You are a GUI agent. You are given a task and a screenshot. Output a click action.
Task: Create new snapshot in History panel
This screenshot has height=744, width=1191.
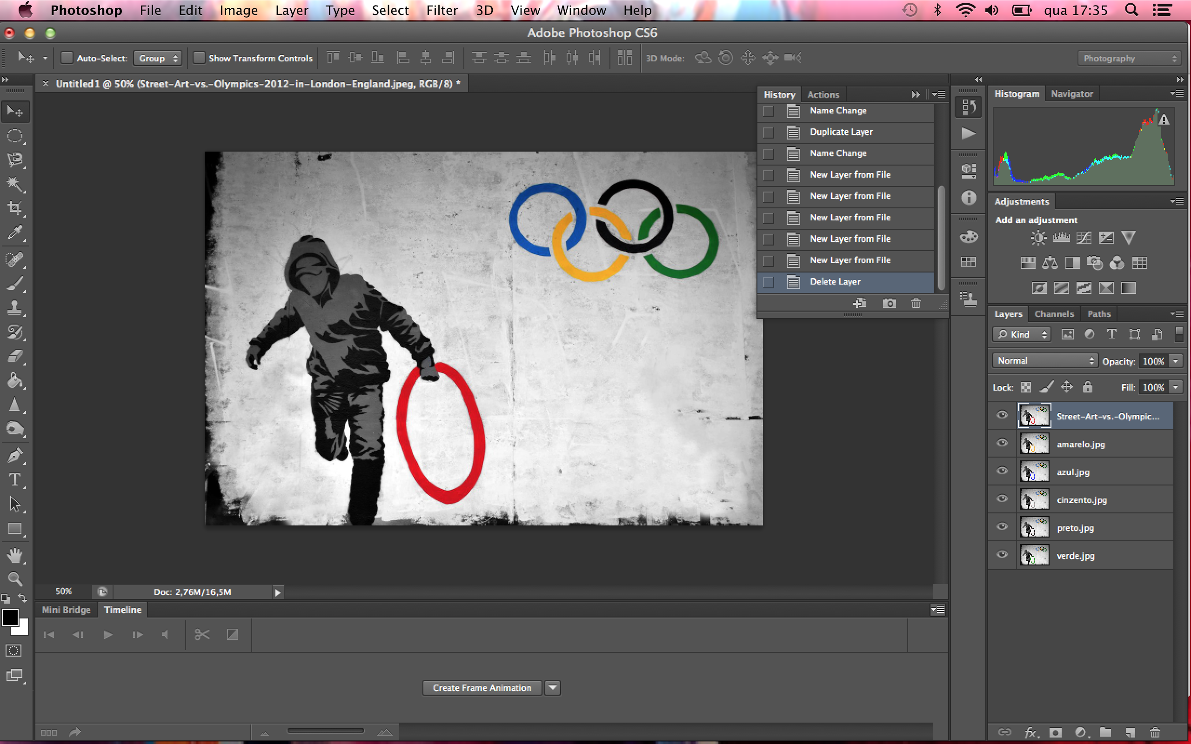tap(890, 303)
